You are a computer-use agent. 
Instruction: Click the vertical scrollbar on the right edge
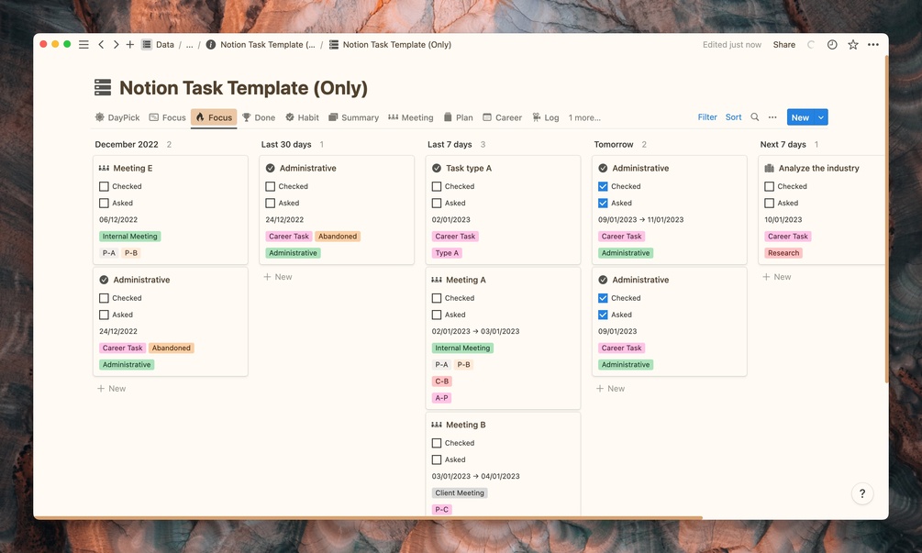887,220
